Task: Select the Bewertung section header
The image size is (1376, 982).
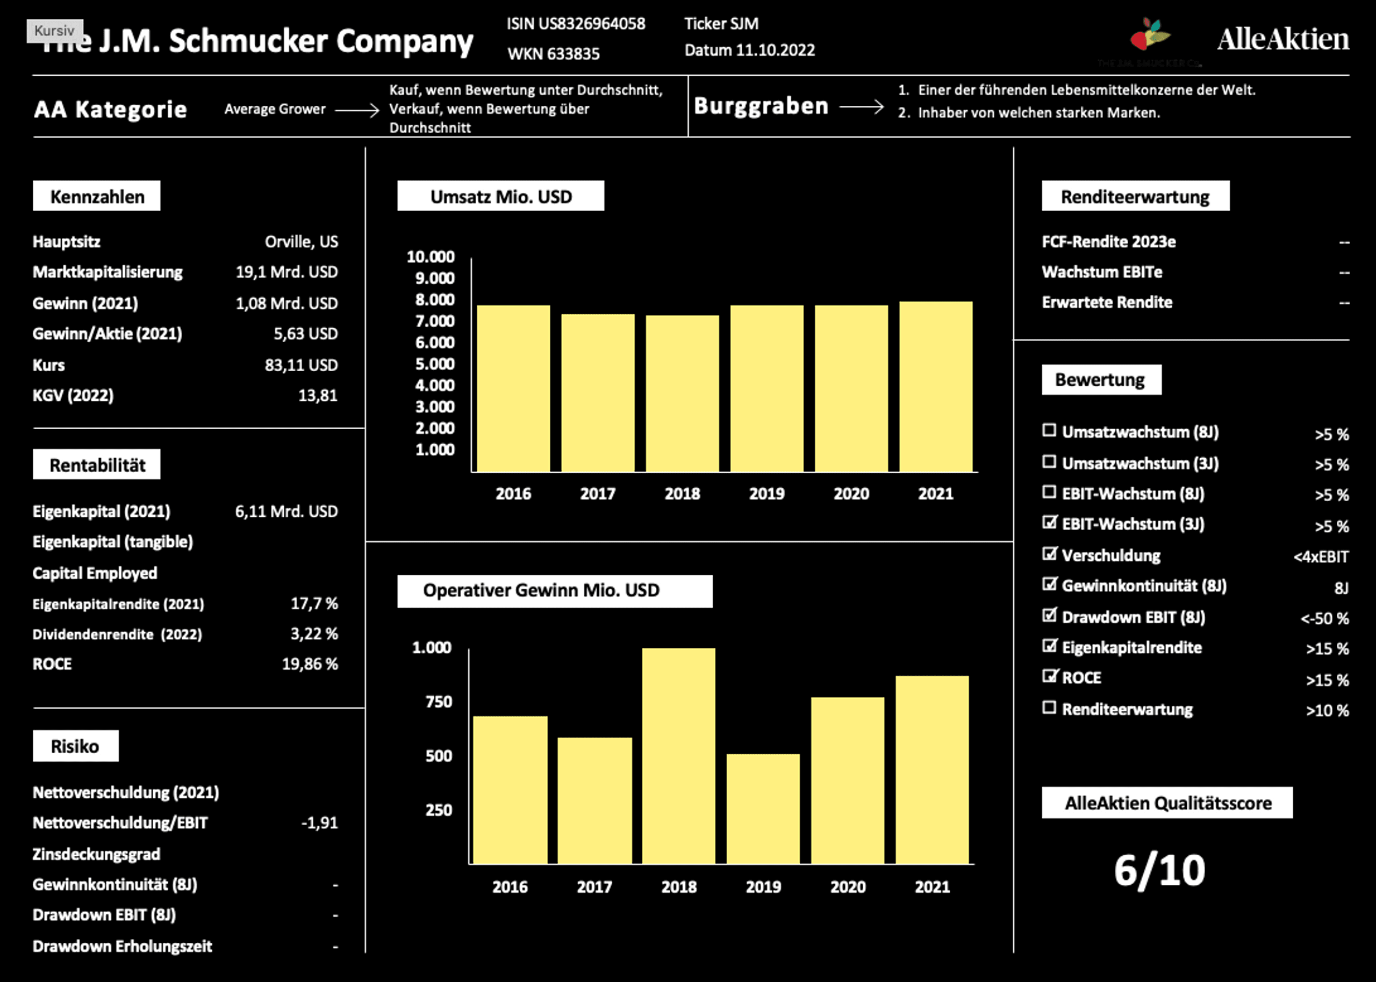Action: click(1101, 380)
